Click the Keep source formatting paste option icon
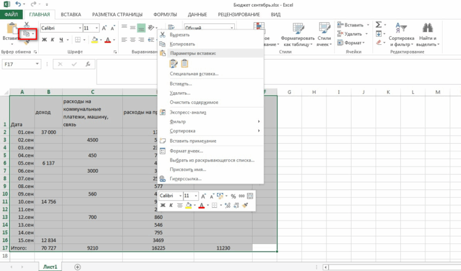Screen dimensions: 461x271 point(174,63)
